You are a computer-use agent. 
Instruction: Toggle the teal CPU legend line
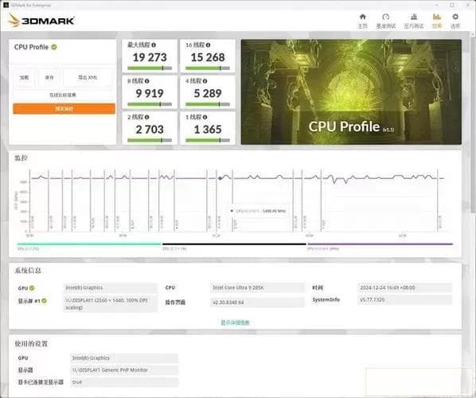click(x=89, y=244)
